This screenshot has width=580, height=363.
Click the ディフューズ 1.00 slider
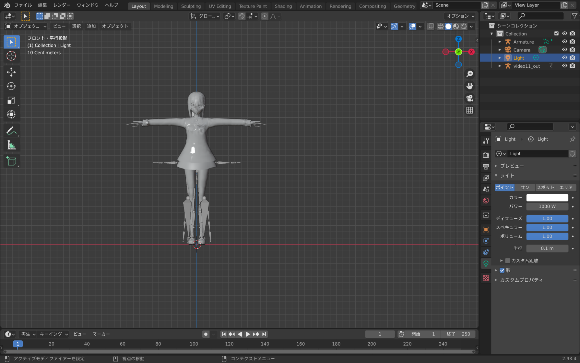[x=547, y=219]
